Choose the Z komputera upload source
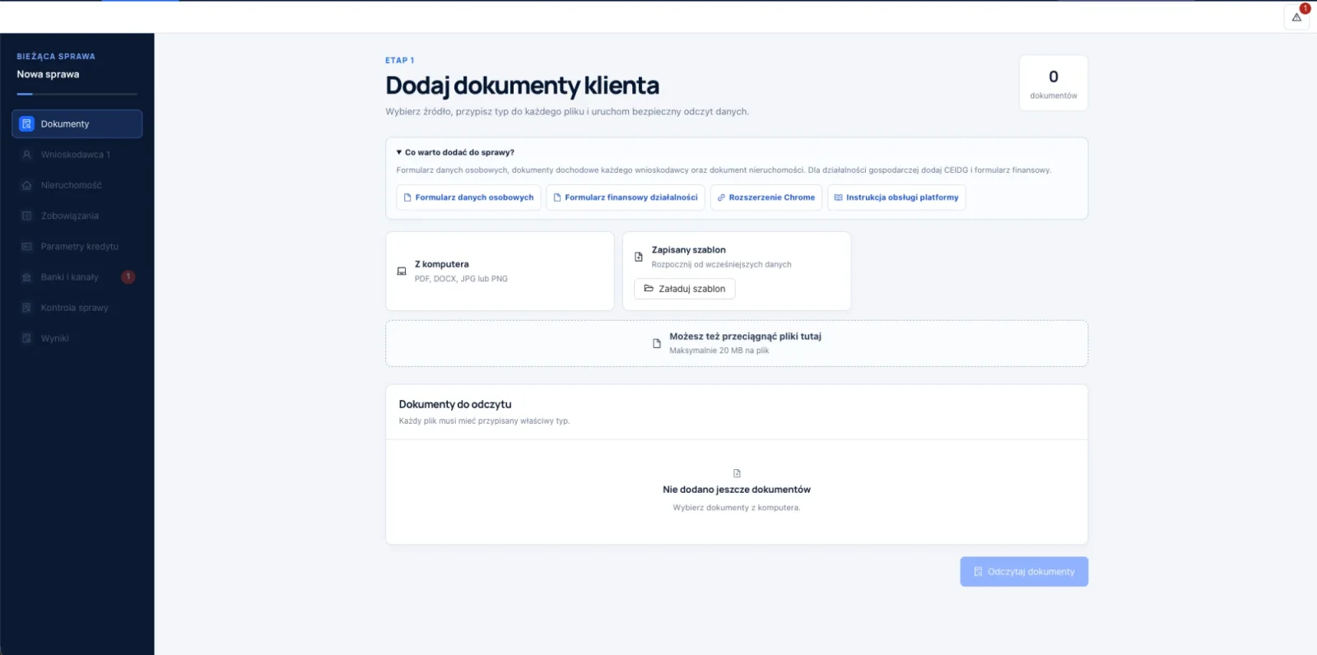The width and height of the screenshot is (1317, 655). tap(500, 272)
